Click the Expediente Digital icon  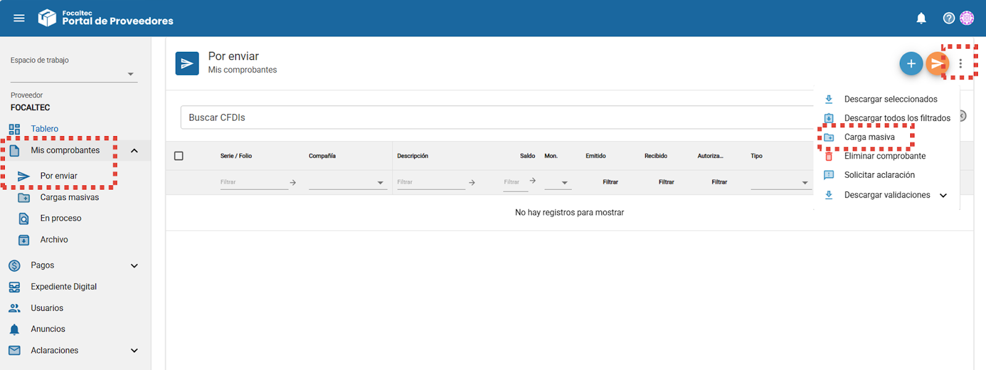14,287
